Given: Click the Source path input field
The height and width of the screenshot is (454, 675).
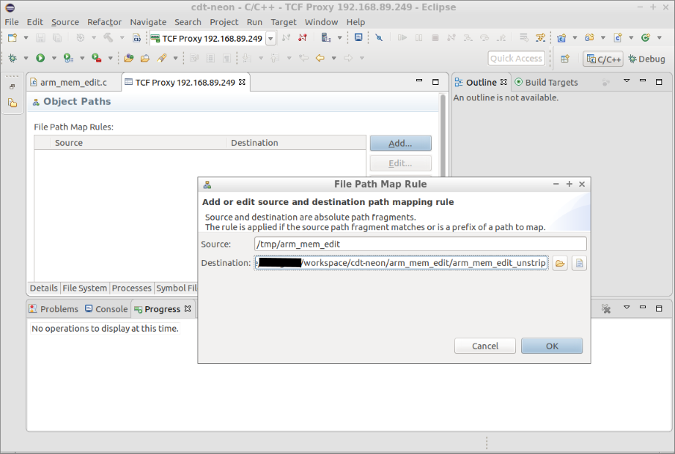Looking at the screenshot, I should point(420,244).
